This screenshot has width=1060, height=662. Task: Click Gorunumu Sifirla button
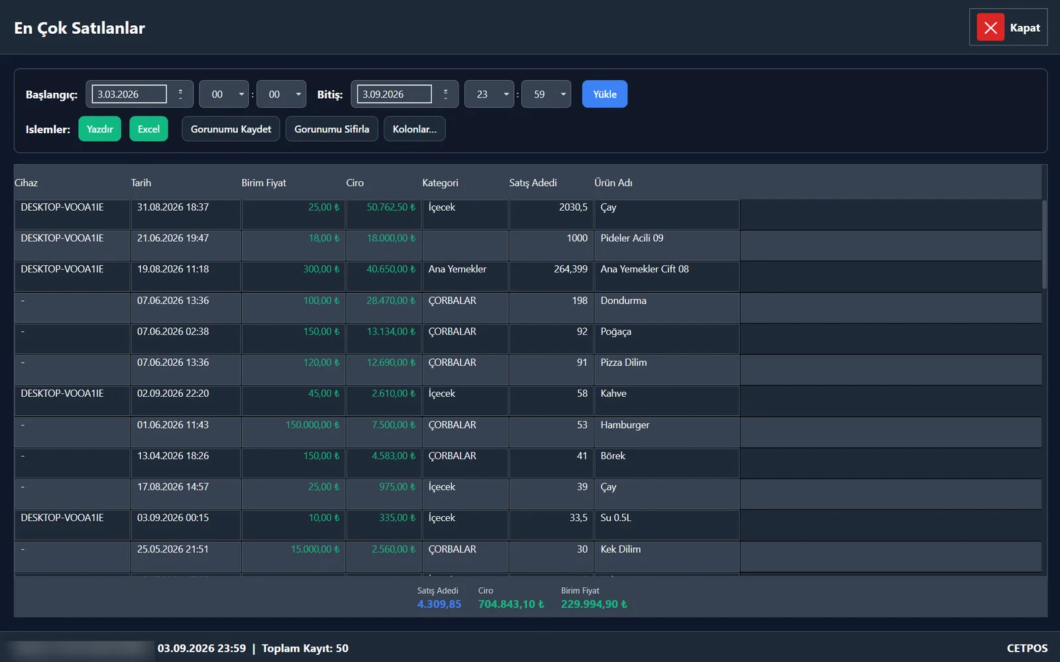pos(332,129)
